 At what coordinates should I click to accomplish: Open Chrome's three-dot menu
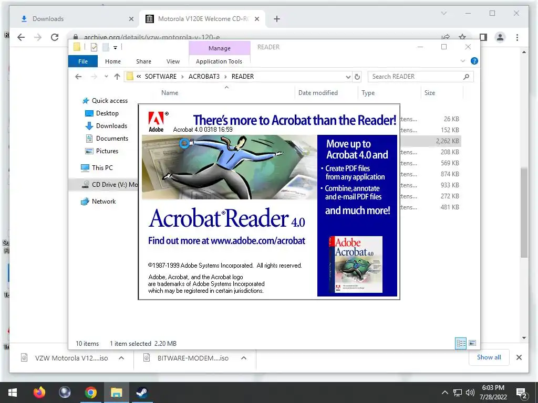[517, 37]
